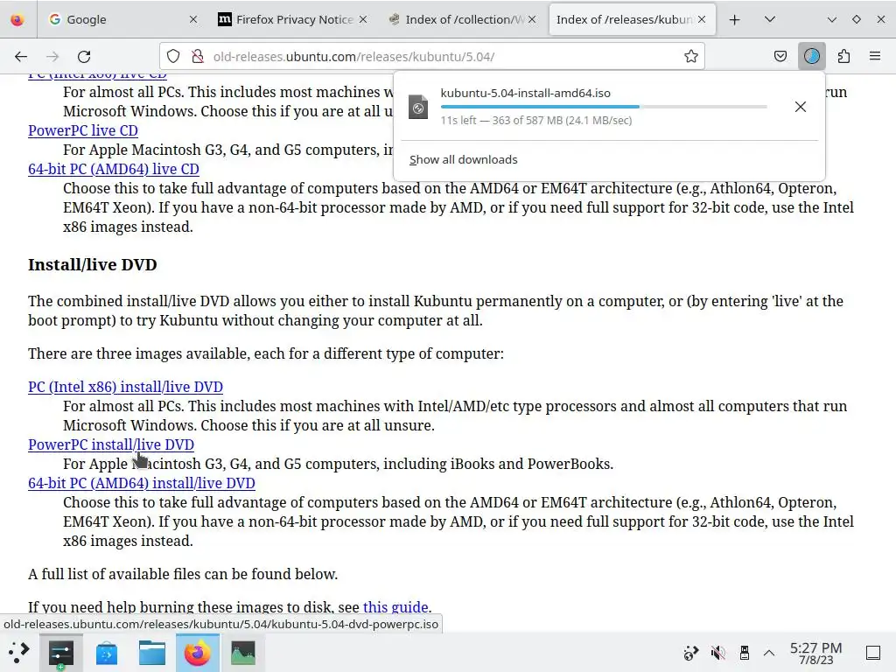
Task: Open the extensions puzzle icon
Action: 843,56
